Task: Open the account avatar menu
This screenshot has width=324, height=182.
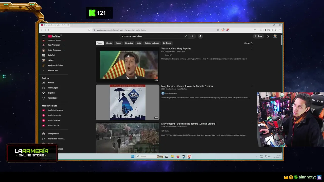Action: click(x=275, y=36)
